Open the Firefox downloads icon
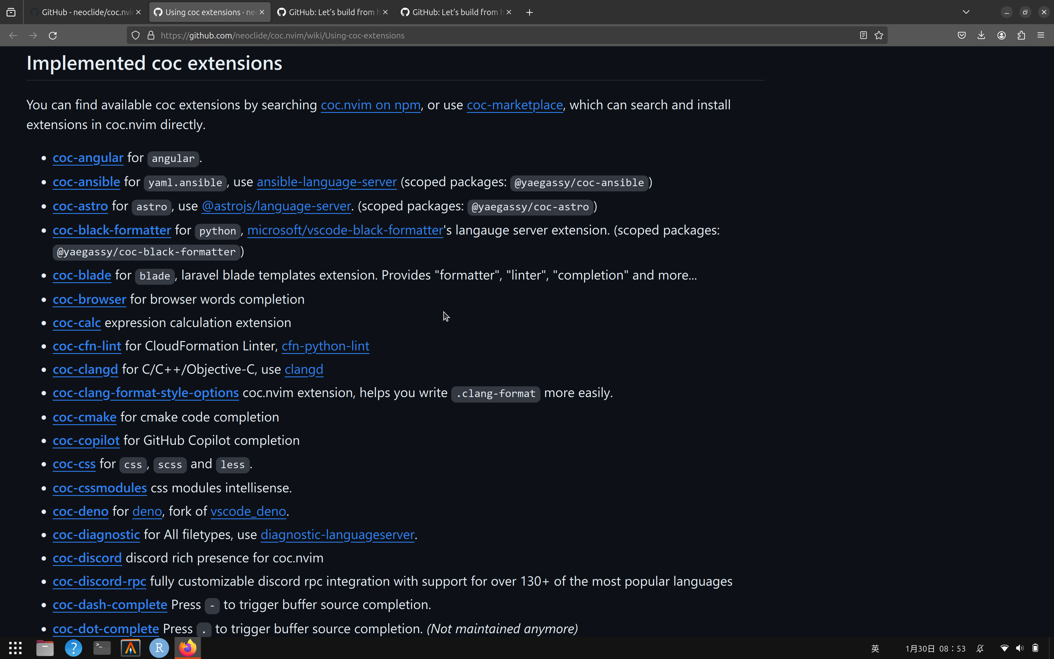 pos(981,35)
